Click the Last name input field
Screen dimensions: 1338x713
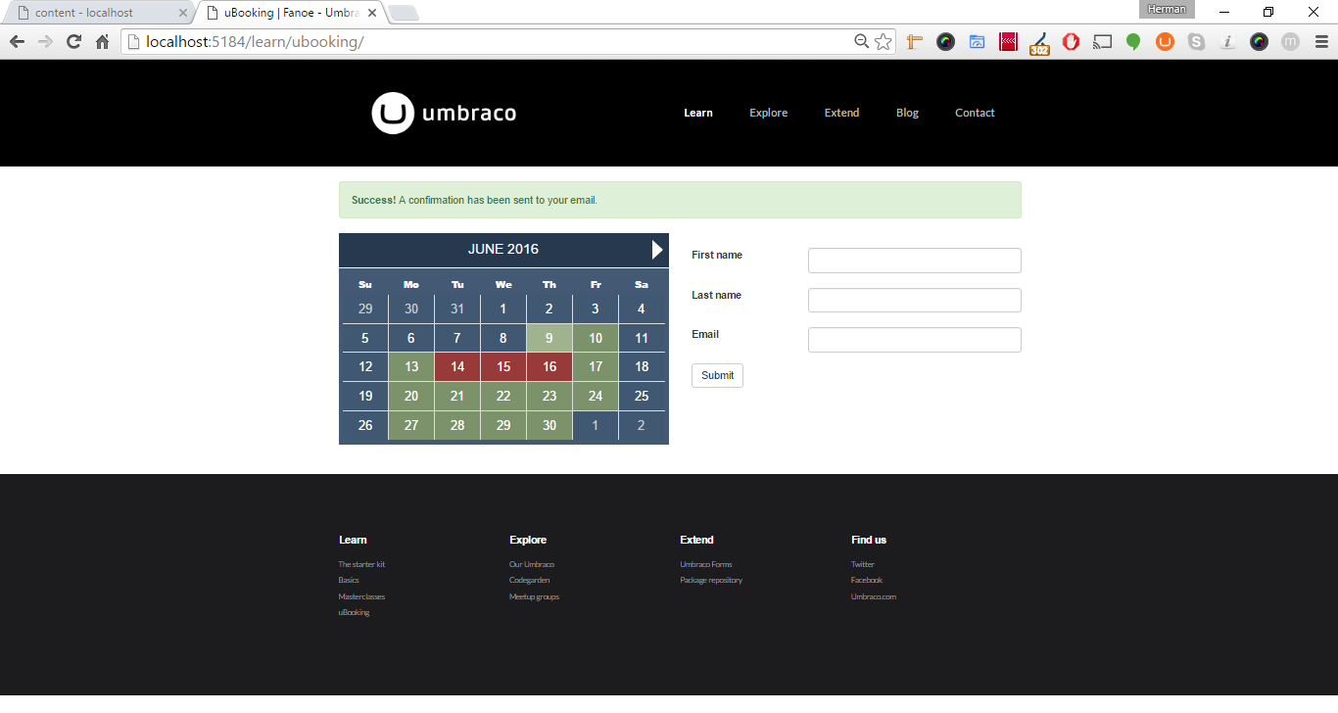point(915,300)
